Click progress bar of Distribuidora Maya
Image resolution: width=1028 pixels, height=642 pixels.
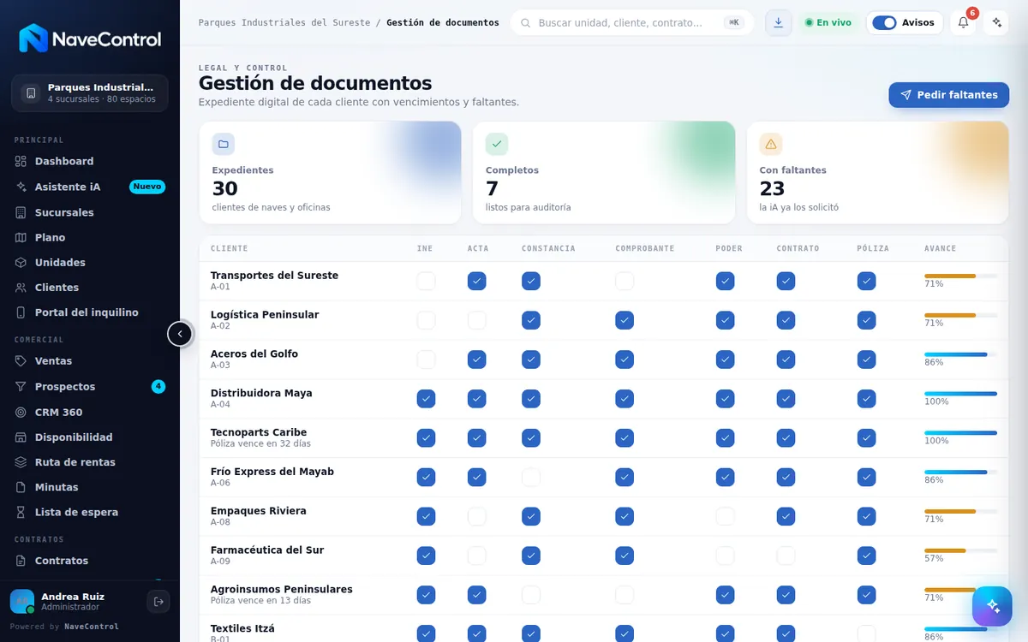tap(960, 394)
